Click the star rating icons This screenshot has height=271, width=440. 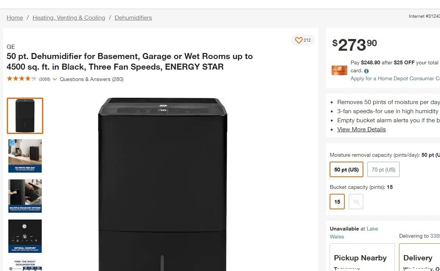[22, 79]
